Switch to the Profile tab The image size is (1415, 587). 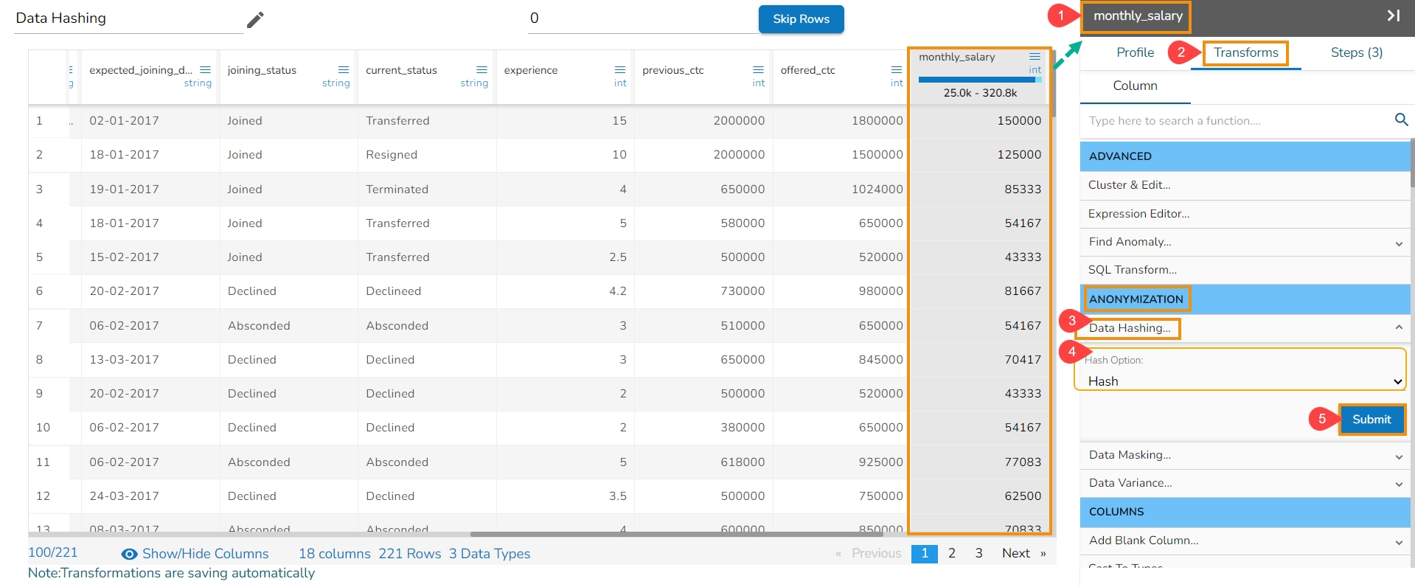click(1135, 52)
